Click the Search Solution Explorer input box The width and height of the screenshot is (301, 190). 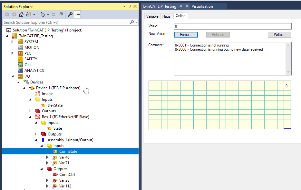(66, 22)
